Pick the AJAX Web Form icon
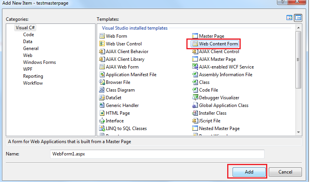The image size is (310, 182). 102,67
